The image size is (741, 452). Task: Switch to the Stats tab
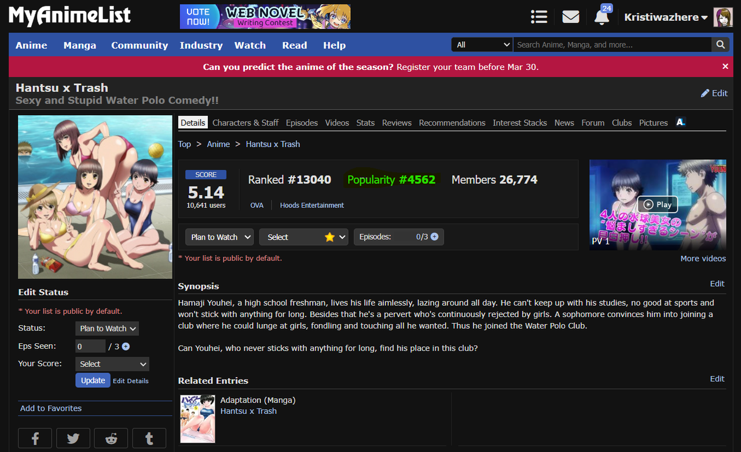coord(365,123)
